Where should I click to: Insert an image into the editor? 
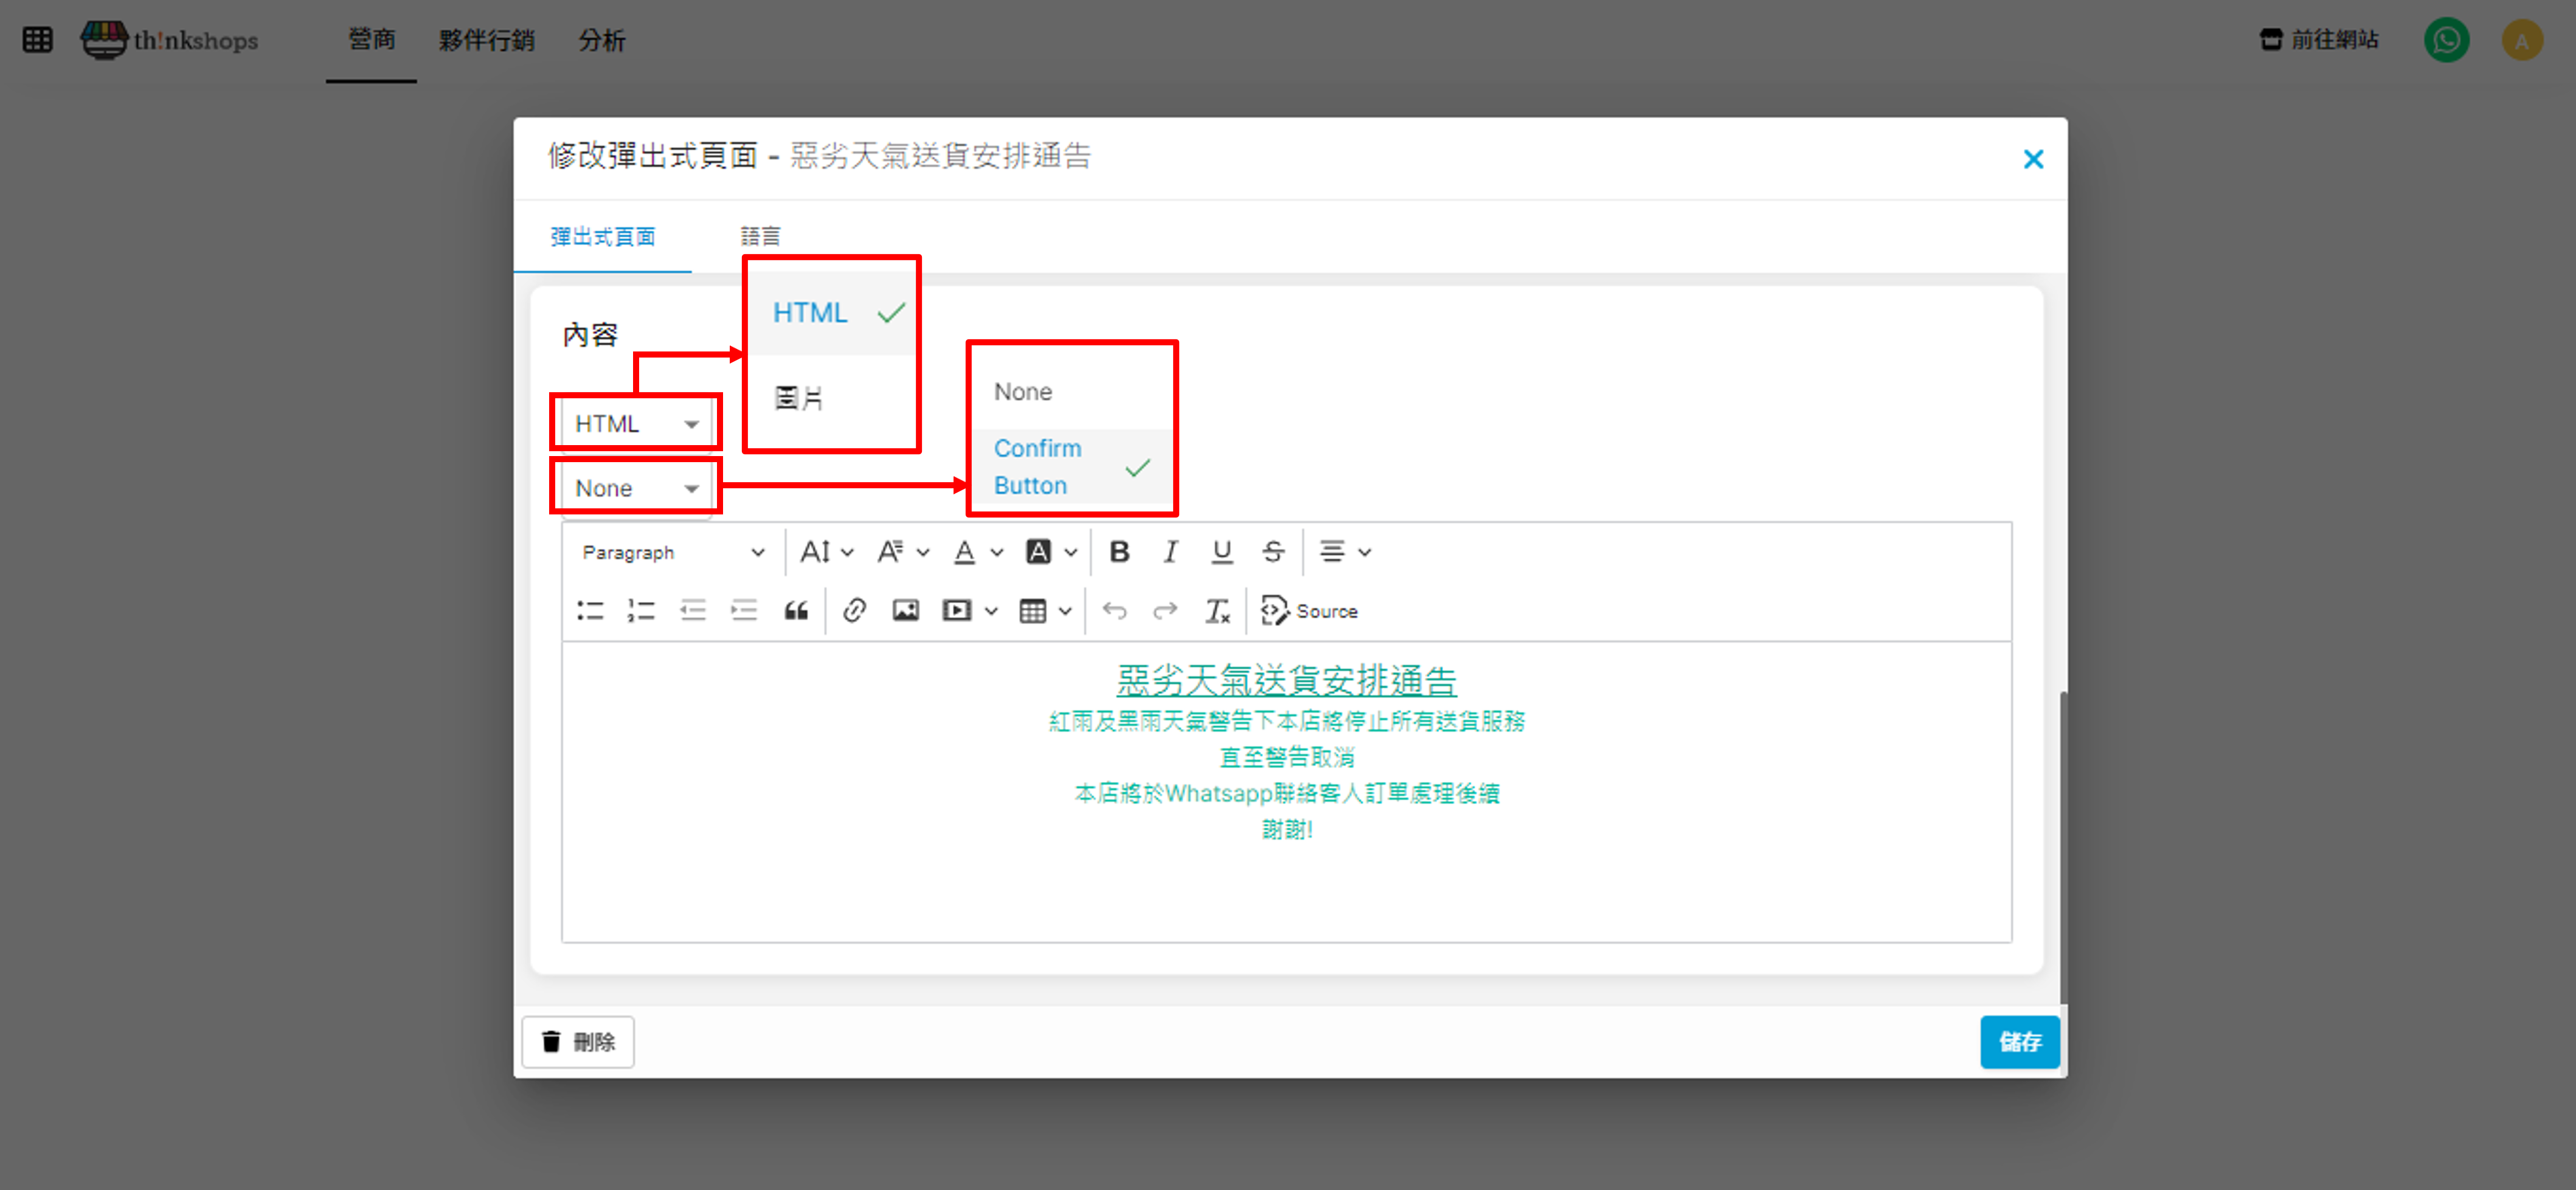pos(905,611)
